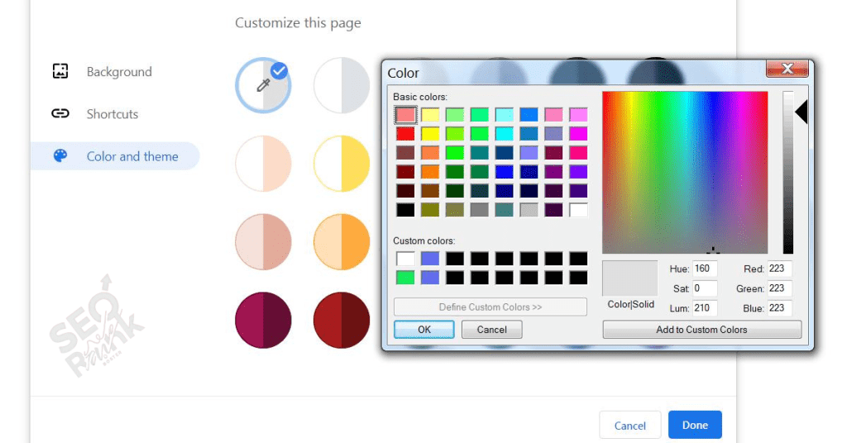
Task: Choose the magenta and maroon theme circle
Action: tap(263, 320)
